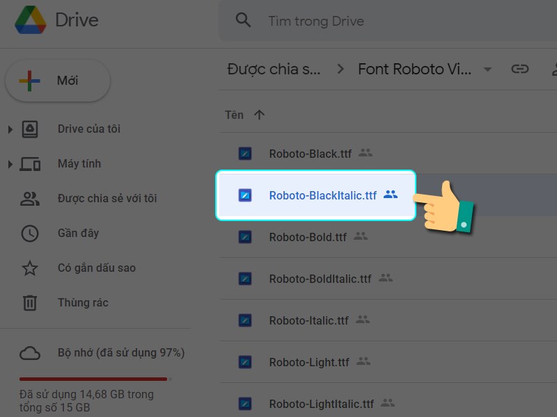Focus the 'Tìm trong Drive' search field
Screen dimensions: 557x417
coord(388,21)
